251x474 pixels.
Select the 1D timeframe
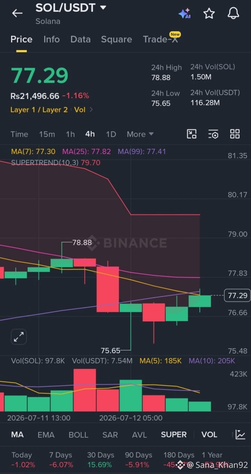coord(111,134)
